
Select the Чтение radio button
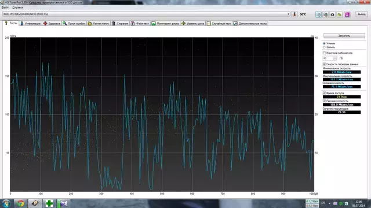324,43
